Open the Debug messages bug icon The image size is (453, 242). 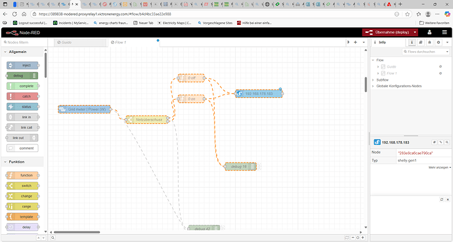[x=429, y=43]
